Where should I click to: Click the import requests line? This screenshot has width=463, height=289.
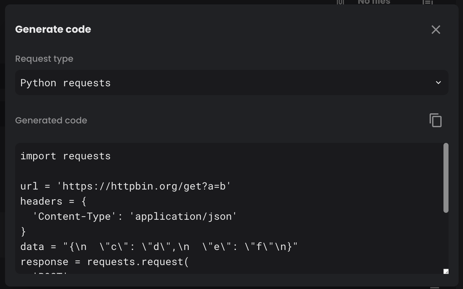pos(66,156)
